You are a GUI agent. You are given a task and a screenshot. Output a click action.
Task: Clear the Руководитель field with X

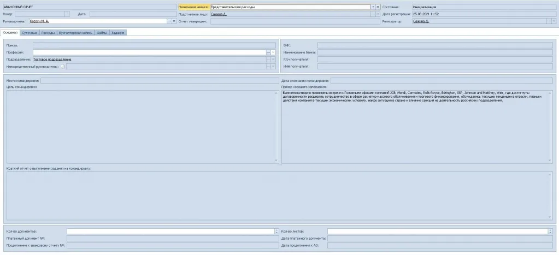tap(174, 21)
